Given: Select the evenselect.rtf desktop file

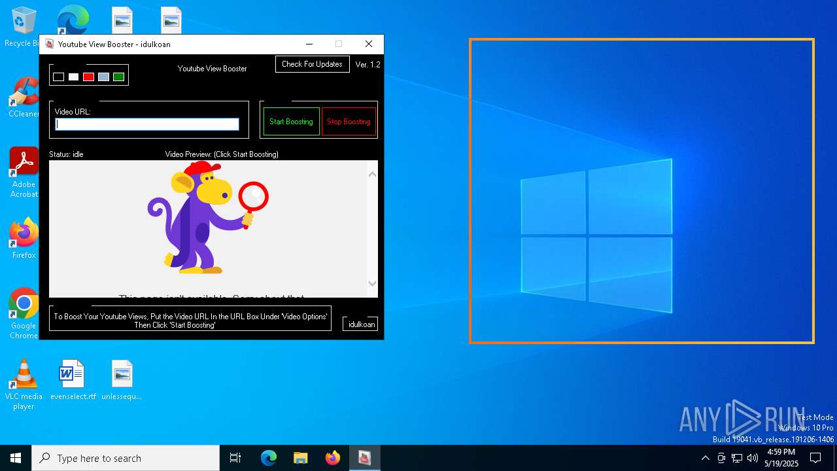Looking at the screenshot, I should pos(73,380).
